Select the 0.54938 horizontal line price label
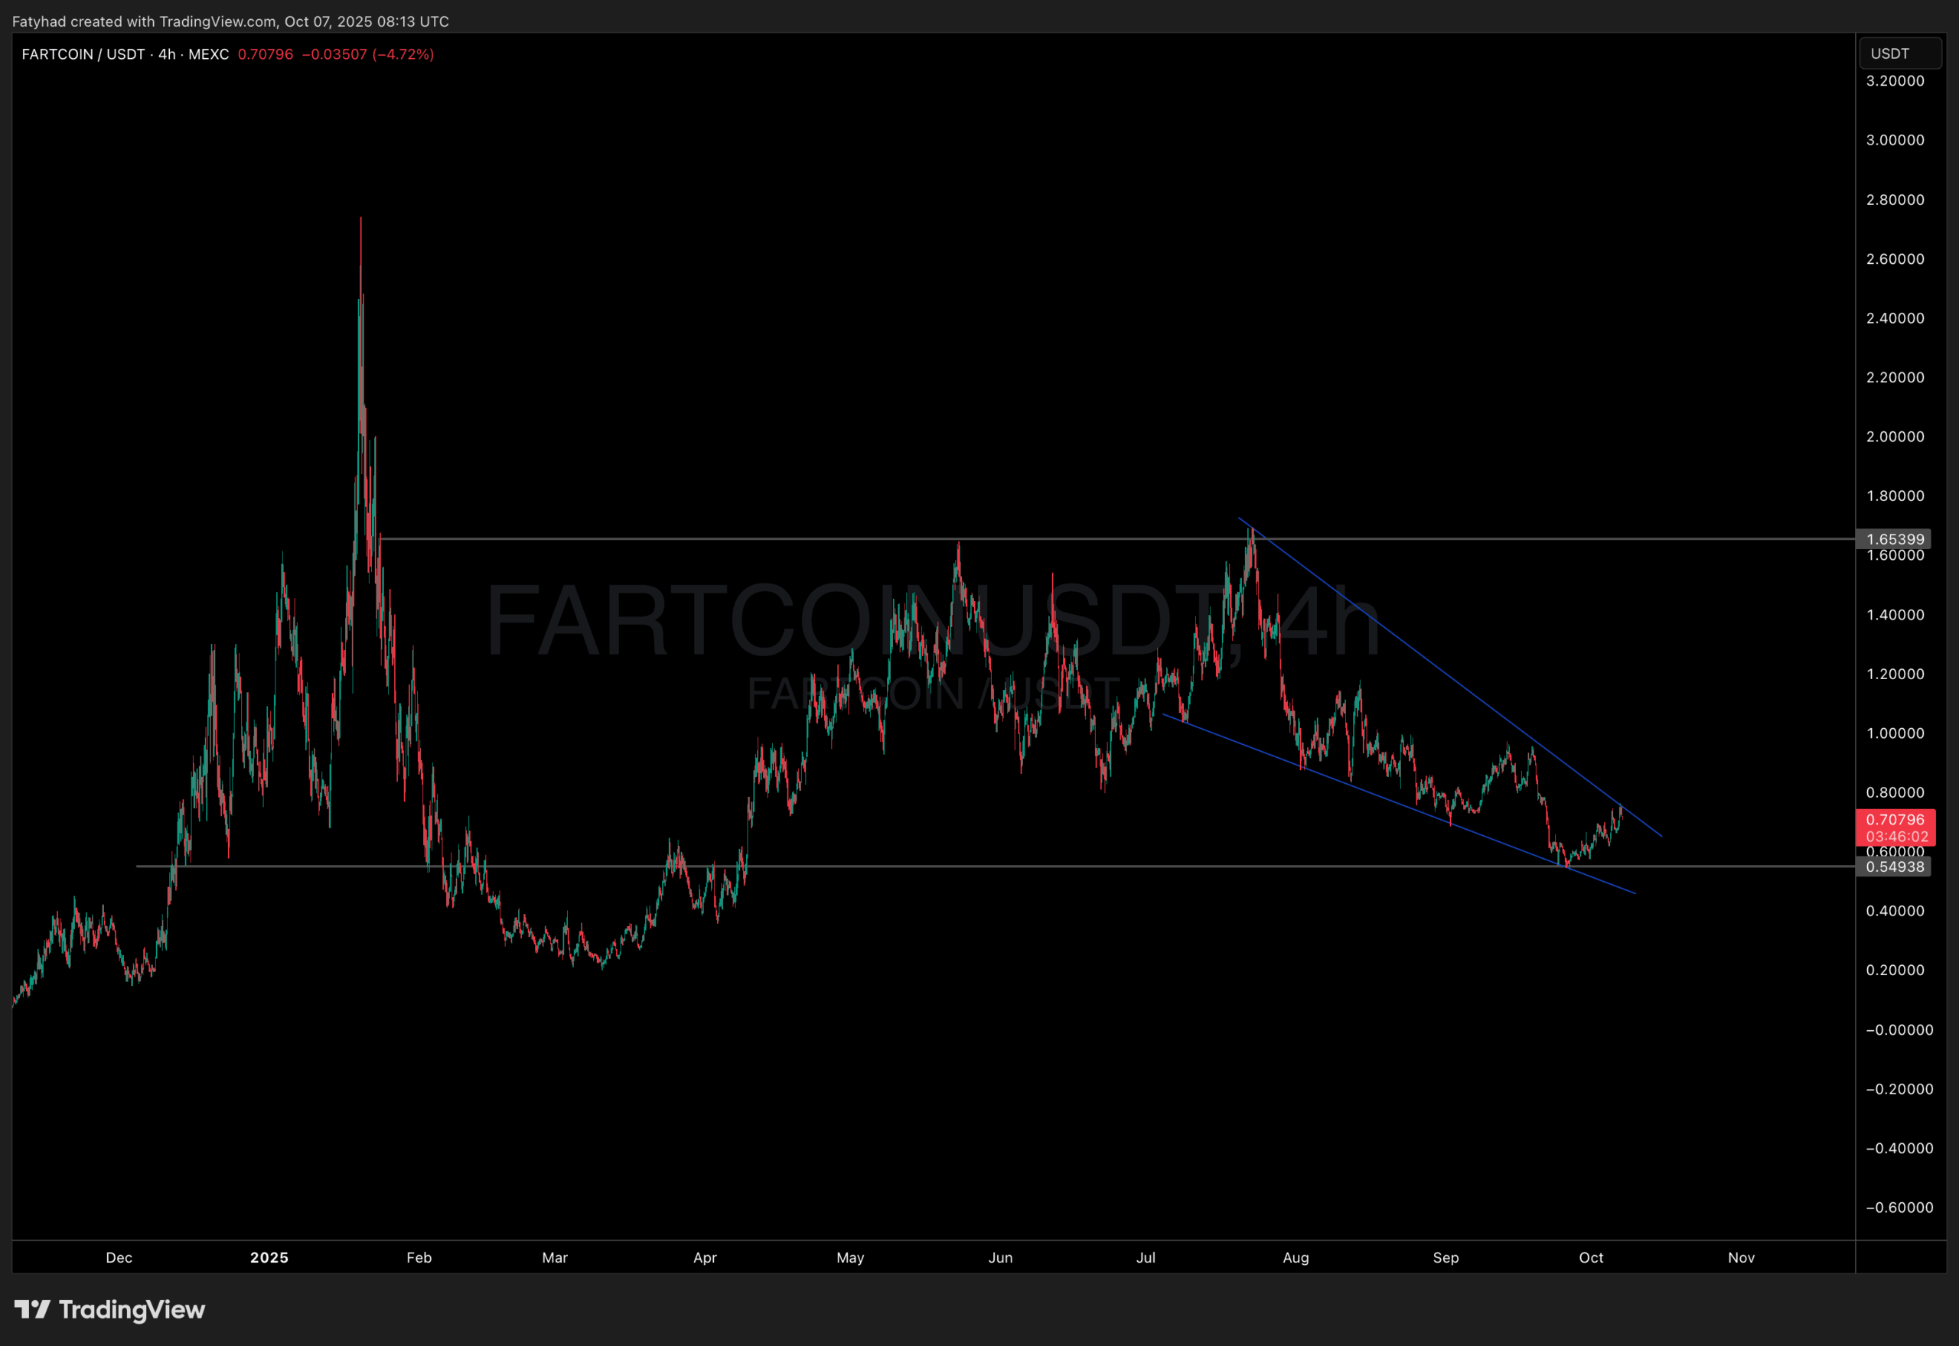1959x1346 pixels. pos(1894,866)
